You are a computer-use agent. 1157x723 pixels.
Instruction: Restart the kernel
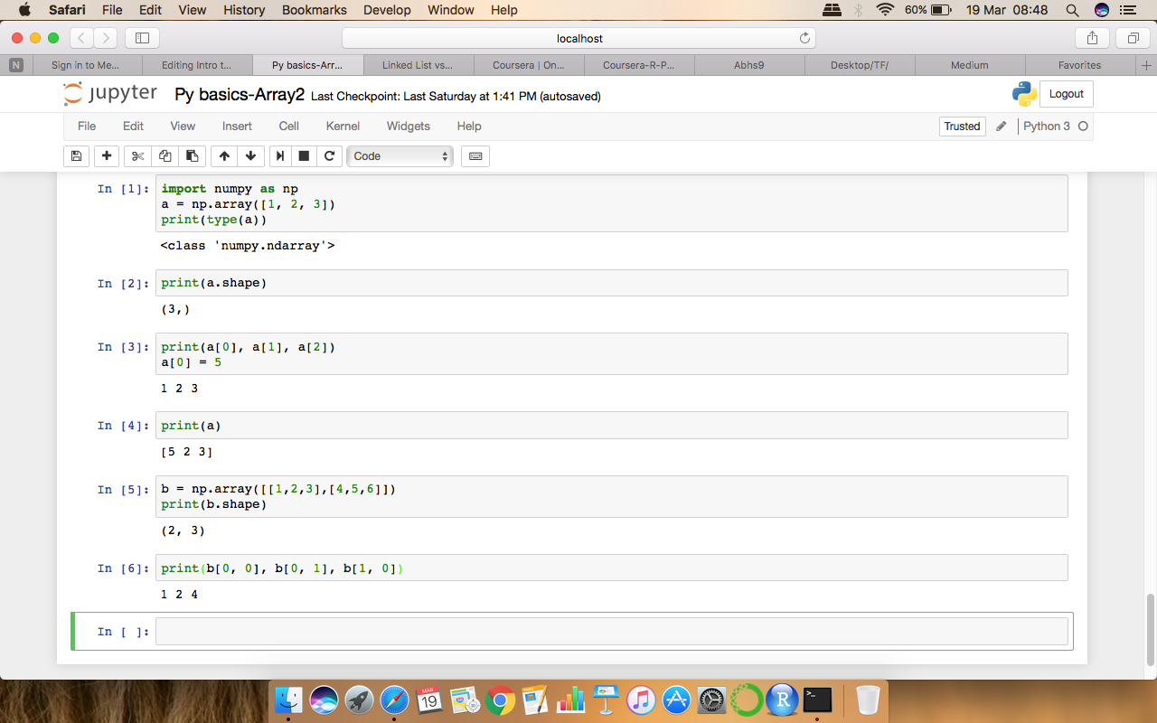329,155
